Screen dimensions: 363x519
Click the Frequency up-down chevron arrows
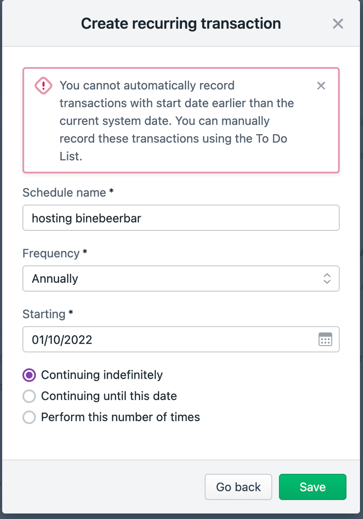pos(327,279)
